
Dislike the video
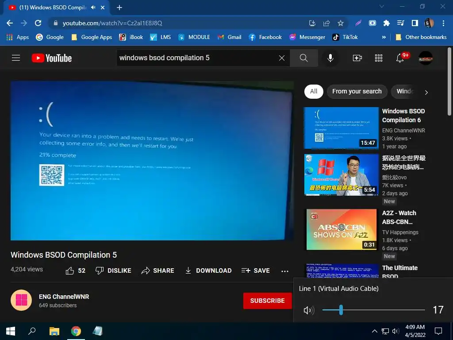click(x=113, y=270)
